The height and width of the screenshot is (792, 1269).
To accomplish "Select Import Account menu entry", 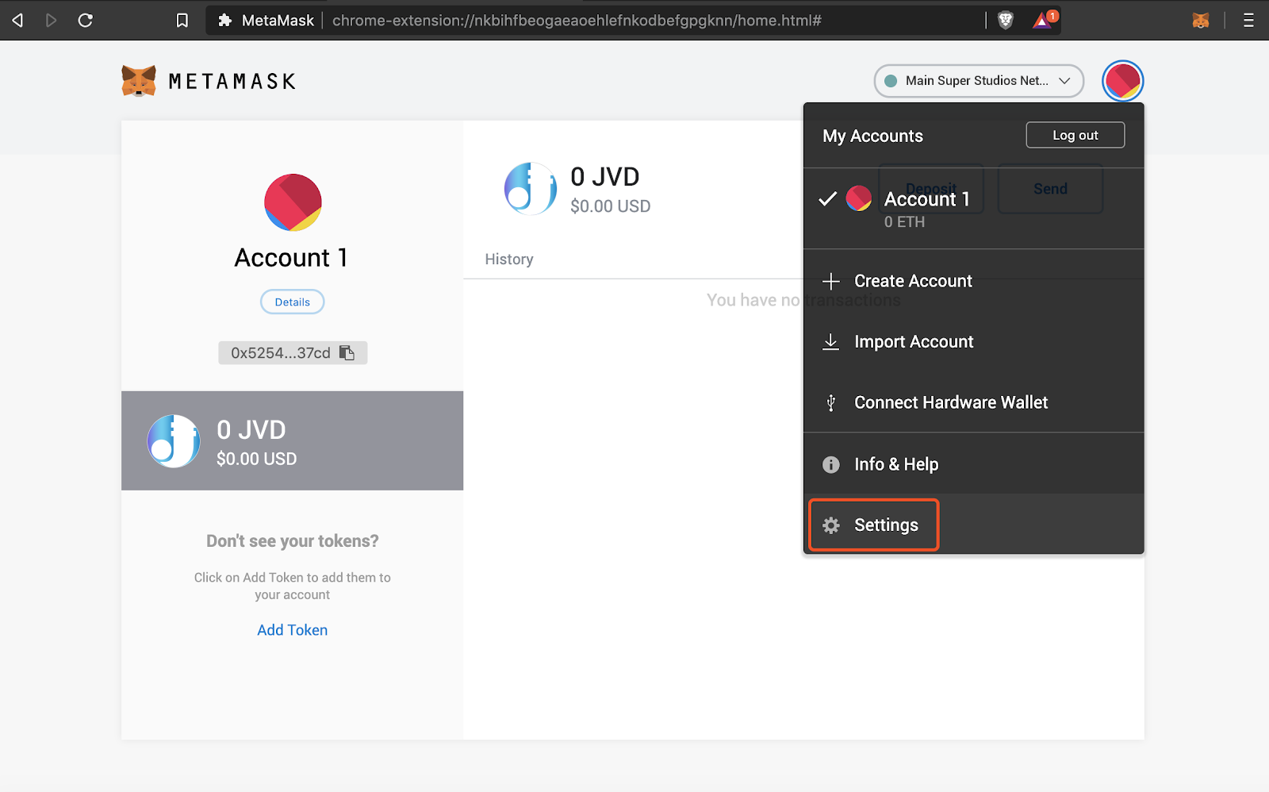I will click(913, 342).
